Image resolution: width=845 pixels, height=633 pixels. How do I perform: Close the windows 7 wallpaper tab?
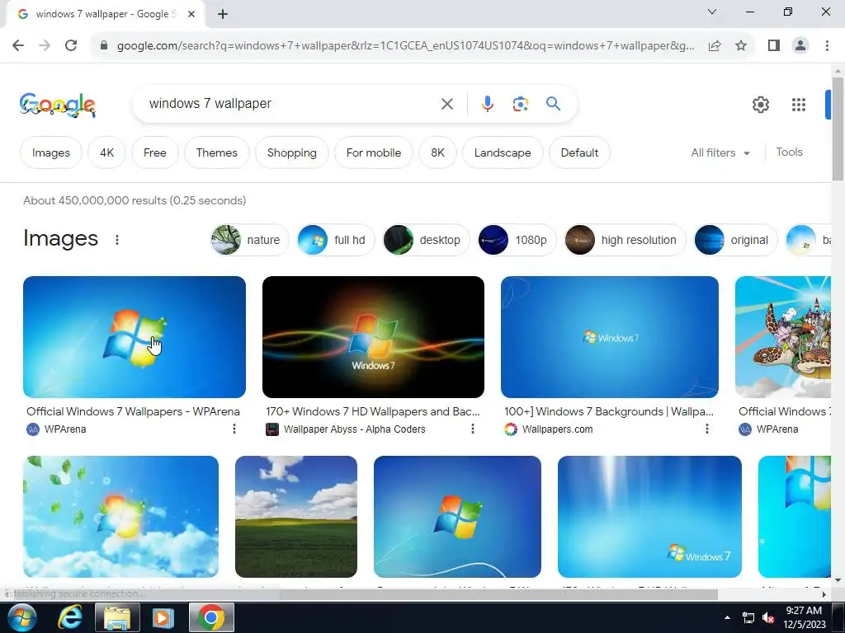[x=191, y=14]
